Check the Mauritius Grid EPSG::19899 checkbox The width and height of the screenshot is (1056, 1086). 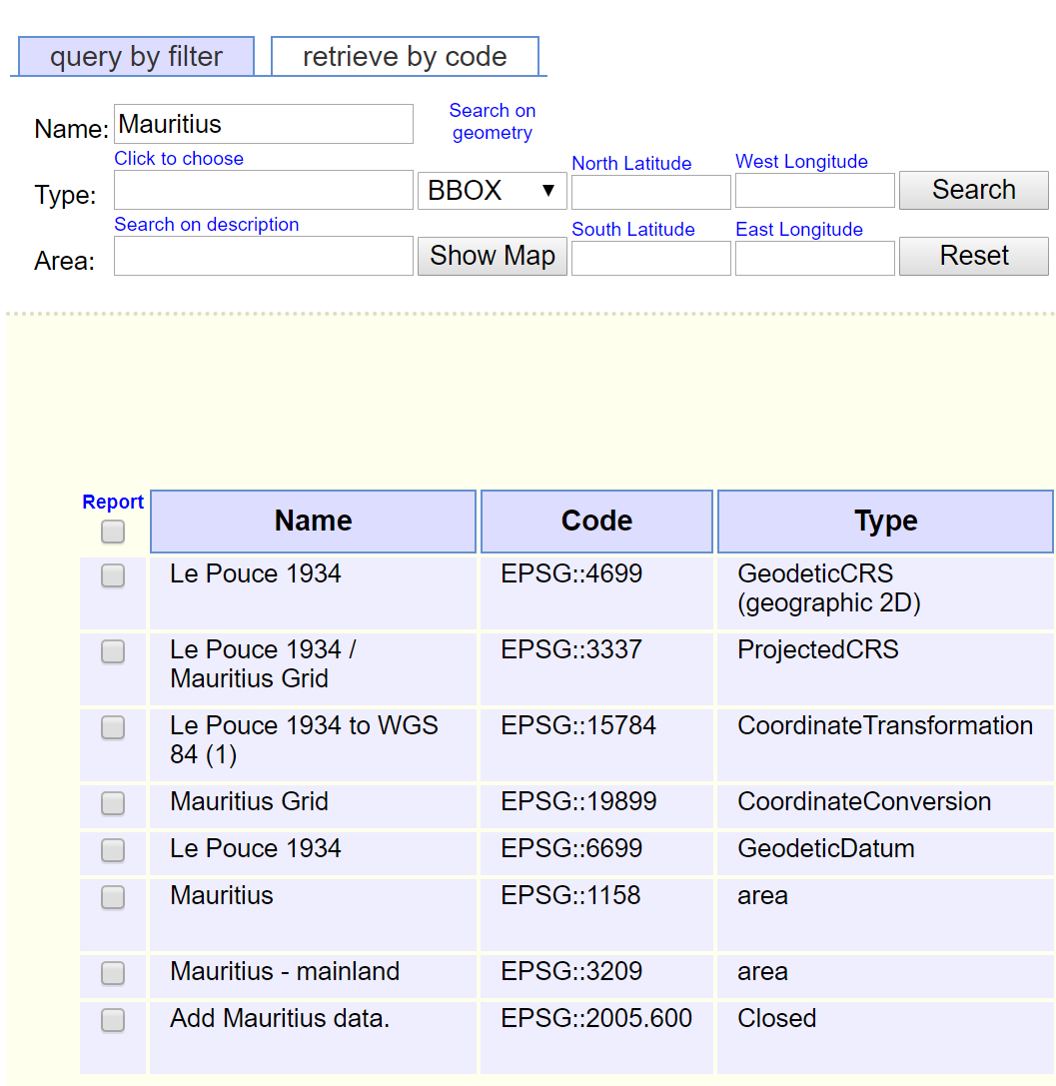(113, 803)
